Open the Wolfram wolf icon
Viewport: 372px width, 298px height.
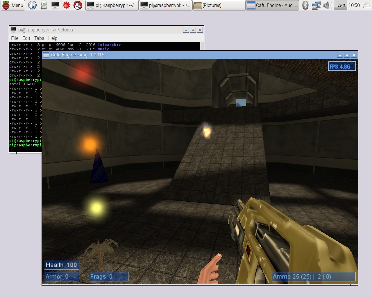pyautogui.click(x=78, y=5)
